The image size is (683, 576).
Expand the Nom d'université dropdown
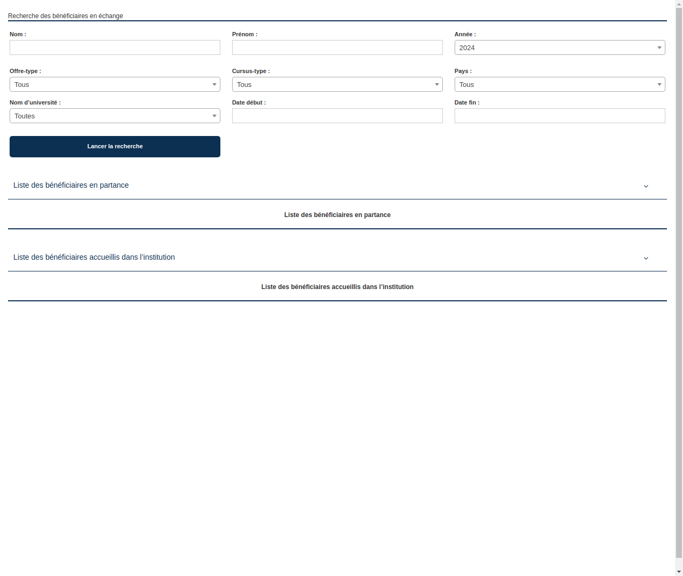115,116
